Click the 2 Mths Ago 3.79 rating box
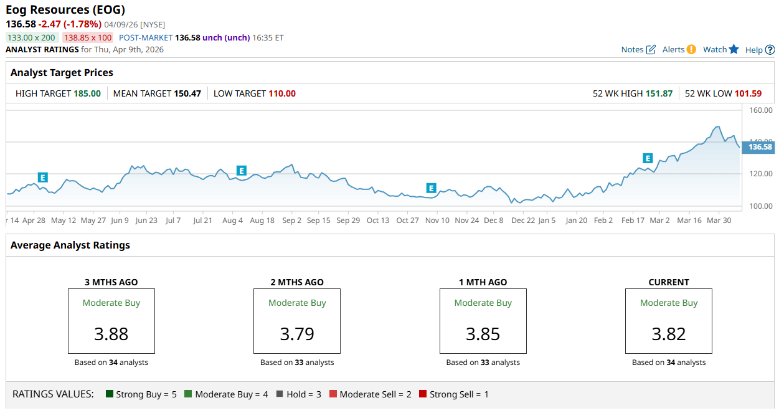779x413 pixels. click(296, 321)
